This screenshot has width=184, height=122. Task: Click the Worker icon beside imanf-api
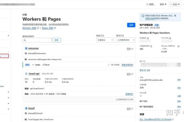pos(26,74)
